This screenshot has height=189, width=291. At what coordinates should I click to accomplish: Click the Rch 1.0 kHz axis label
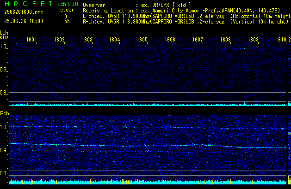(x=4, y=127)
